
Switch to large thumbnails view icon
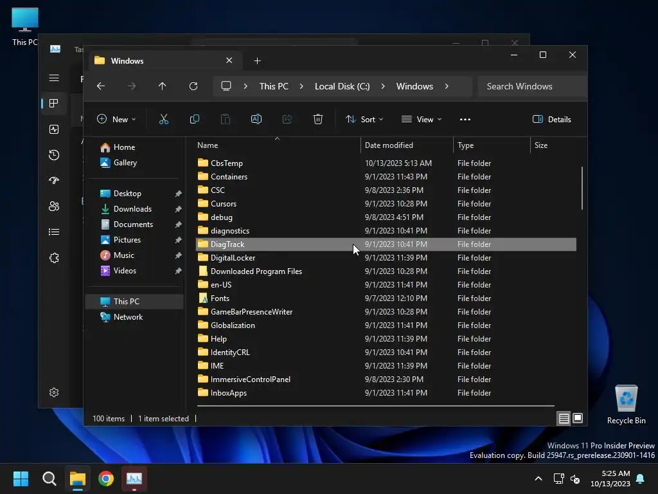coord(578,418)
